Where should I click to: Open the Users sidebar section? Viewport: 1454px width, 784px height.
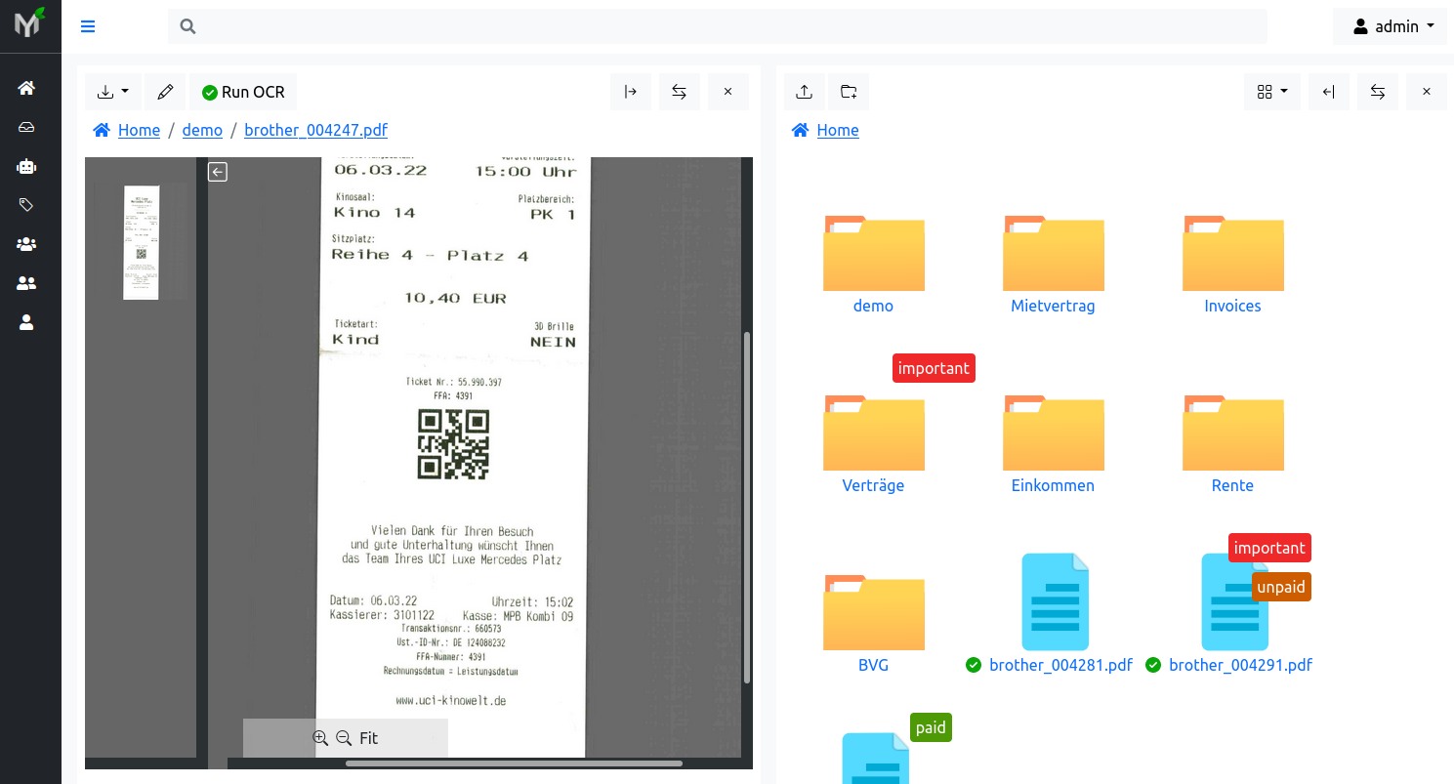tap(26, 283)
